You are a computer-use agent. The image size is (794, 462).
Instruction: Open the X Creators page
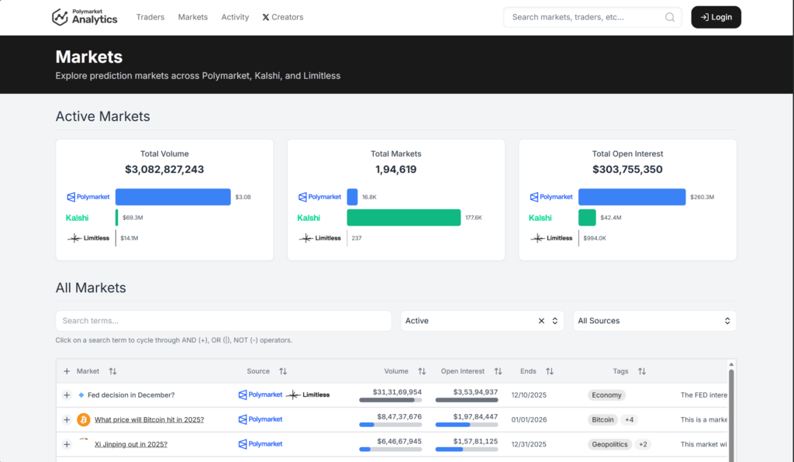(x=283, y=17)
